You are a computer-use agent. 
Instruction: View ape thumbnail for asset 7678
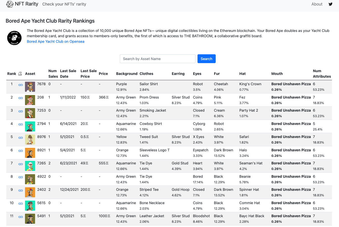pyautogui.click(x=30, y=87)
